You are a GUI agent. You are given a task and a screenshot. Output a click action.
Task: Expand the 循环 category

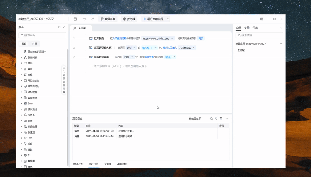tap(21, 63)
